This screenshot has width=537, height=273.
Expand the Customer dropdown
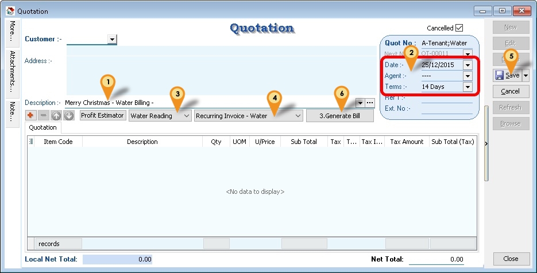[x=112, y=39]
